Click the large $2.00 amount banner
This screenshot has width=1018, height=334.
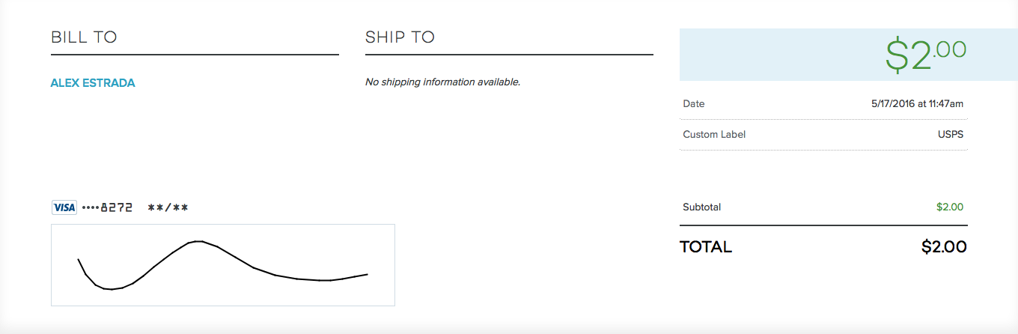coord(848,55)
